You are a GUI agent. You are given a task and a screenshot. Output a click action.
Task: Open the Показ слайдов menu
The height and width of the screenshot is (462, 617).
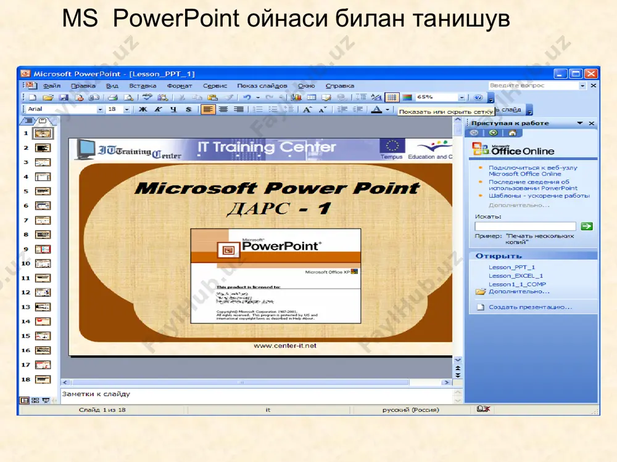(x=262, y=86)
